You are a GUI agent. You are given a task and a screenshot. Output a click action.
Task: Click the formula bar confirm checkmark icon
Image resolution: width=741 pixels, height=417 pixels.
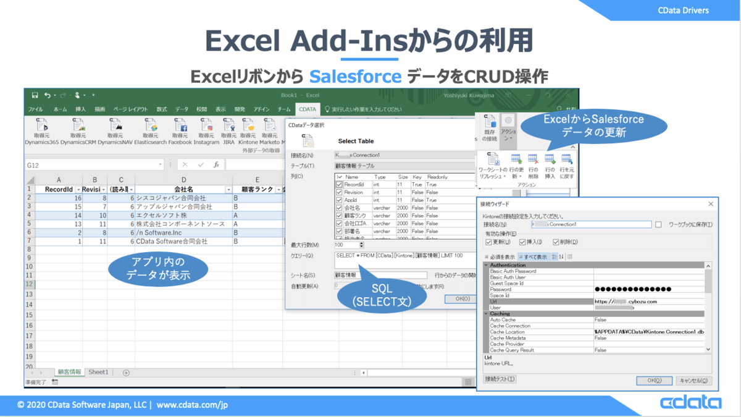(x=201, y=165)
